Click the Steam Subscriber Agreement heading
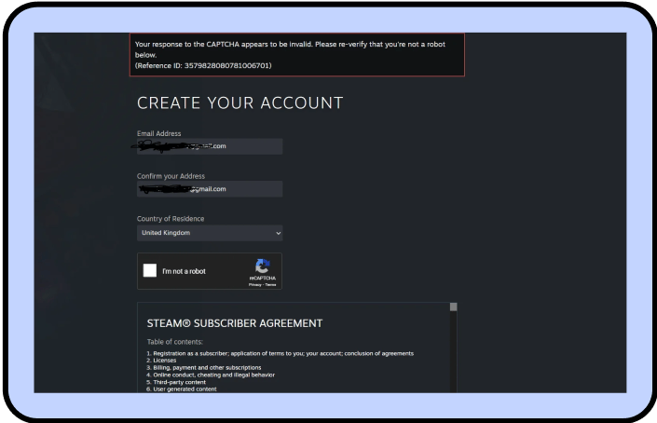657x423 pixels. click(235, 323)
